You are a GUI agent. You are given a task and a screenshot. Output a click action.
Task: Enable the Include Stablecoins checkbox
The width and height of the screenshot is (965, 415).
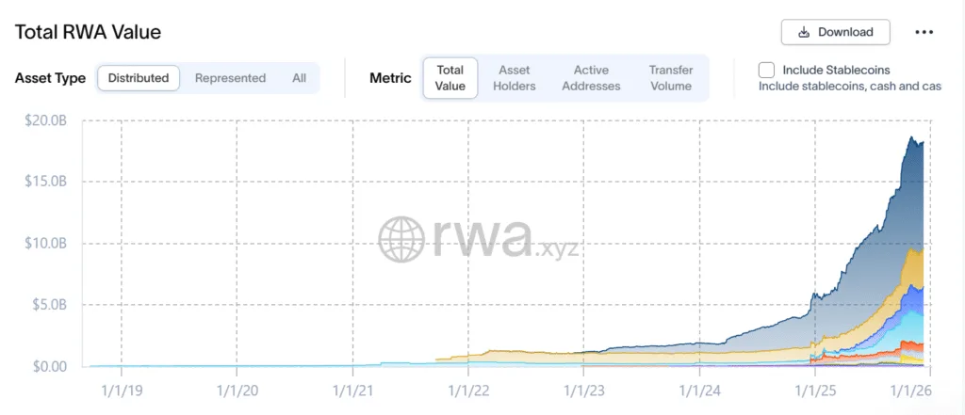pos(767,70)
